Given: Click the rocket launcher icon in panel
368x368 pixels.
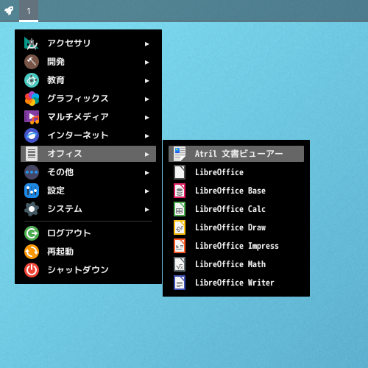Looking at the screenshot, I should pos(9,10).
